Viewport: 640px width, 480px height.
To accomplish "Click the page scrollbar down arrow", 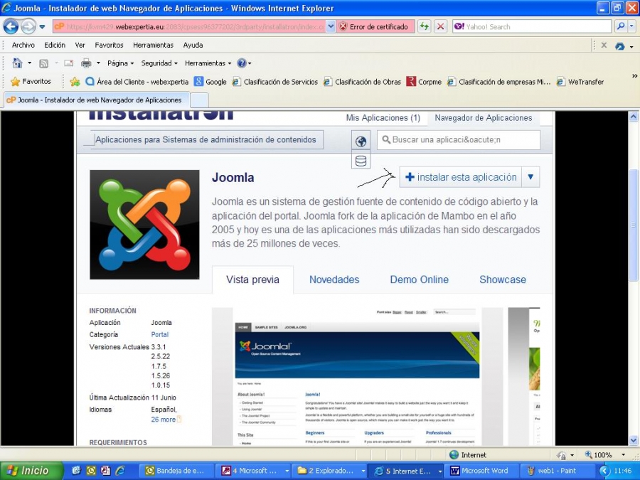I will click(x=634, y=440).
